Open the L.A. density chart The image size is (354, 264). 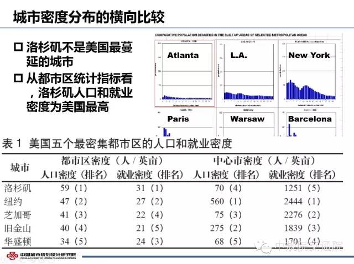[247, 73]
